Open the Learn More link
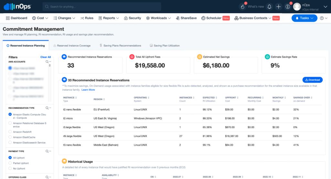 coord(88,90)
